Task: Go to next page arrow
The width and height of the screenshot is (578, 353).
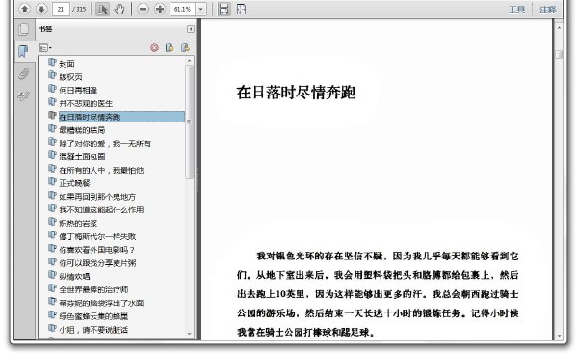Action: pos(41,9)
